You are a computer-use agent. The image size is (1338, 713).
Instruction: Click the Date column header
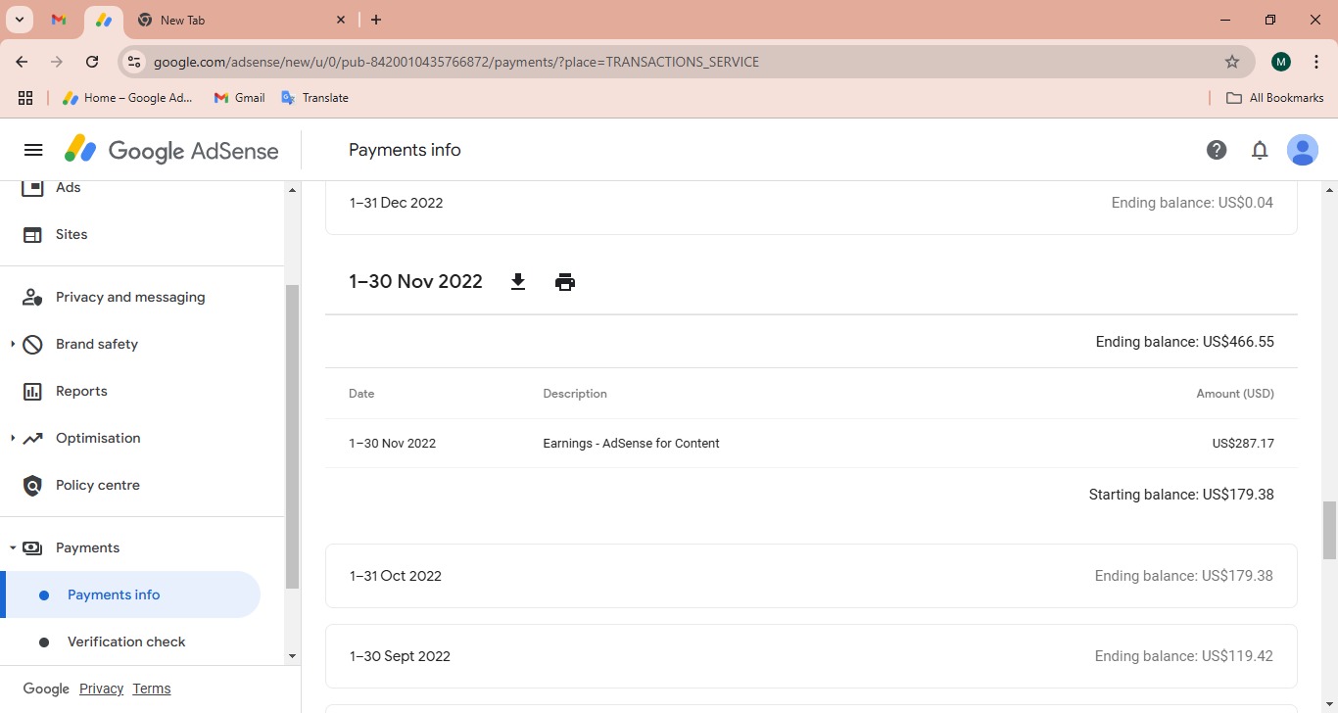(361, 394)
